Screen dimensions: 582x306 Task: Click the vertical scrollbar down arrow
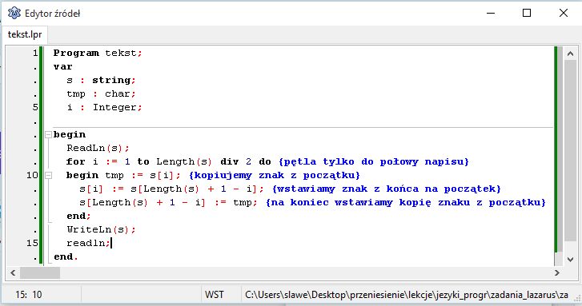click(570, 260)
